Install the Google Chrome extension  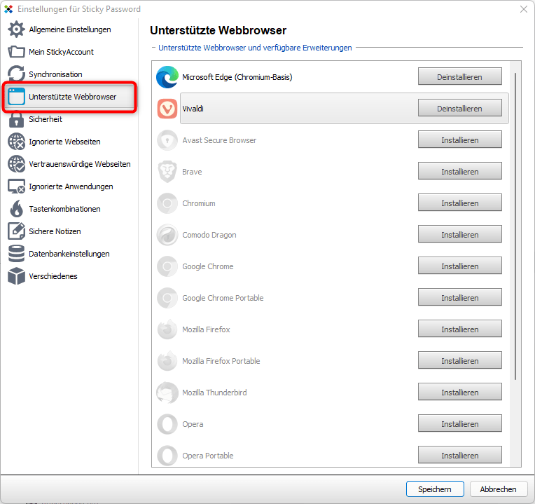[x=459, y=266]
